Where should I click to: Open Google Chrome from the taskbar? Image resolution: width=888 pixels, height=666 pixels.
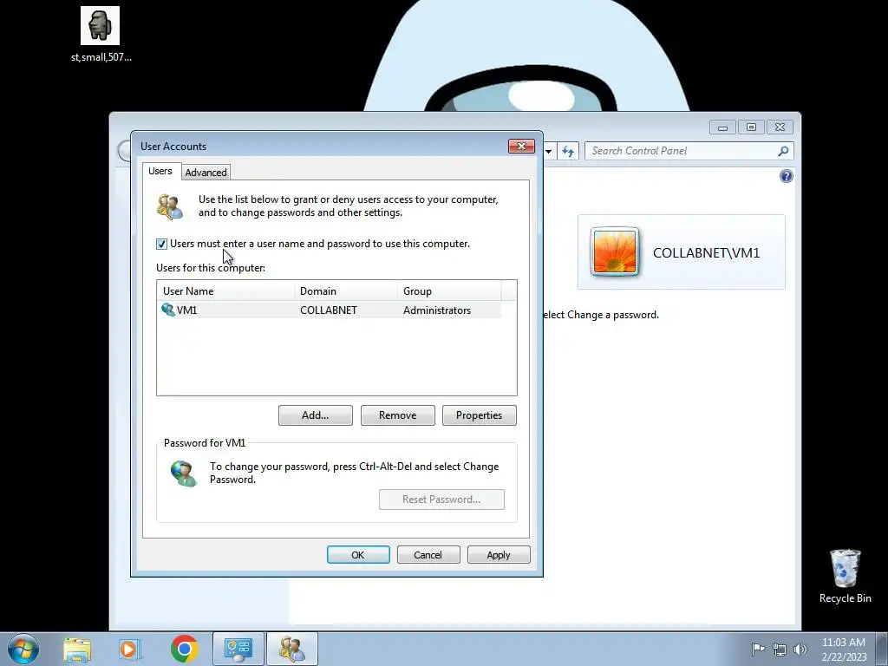(x=184, y=649)
